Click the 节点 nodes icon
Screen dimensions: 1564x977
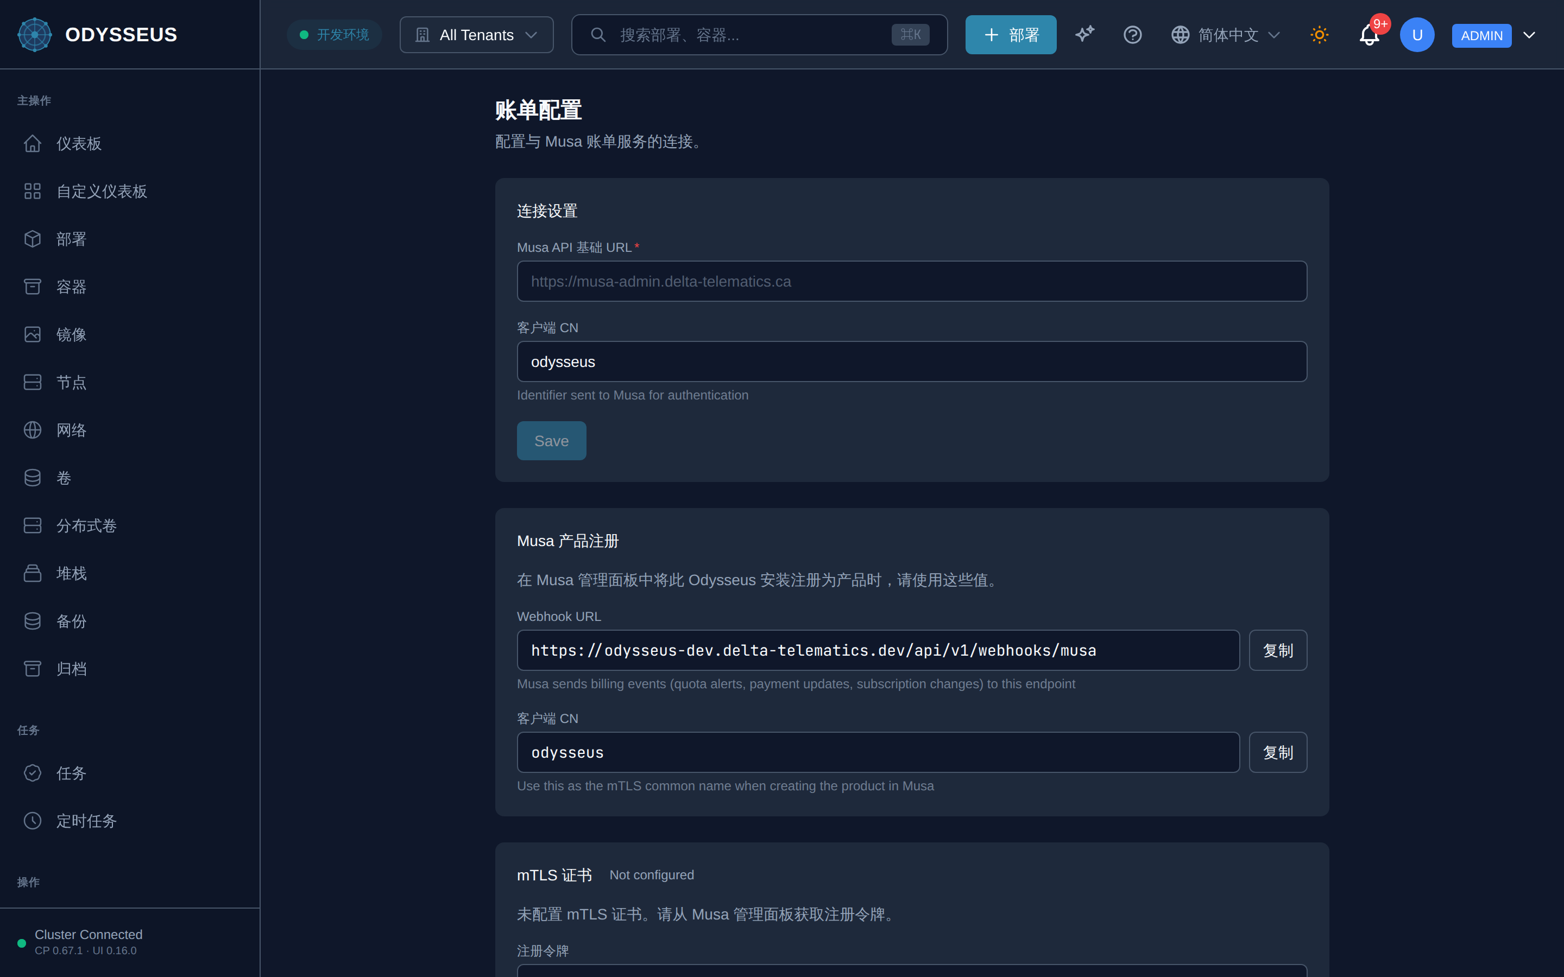(x=33, y=382)
